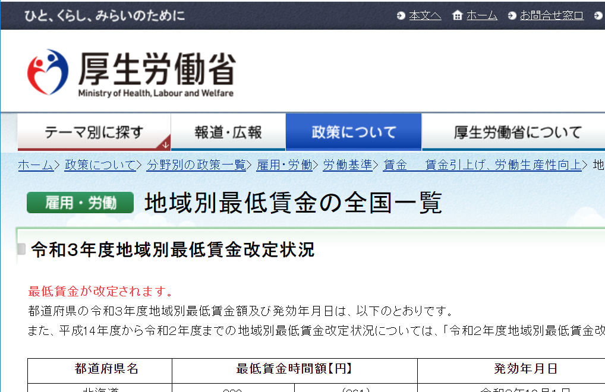Expand the red arrow on テーマ別に探す
This screenshot has height=392, width=605.
coord(165,144)
